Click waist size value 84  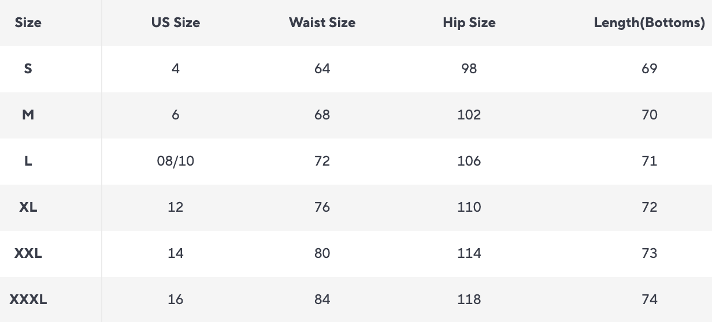[x=322, y=299]
